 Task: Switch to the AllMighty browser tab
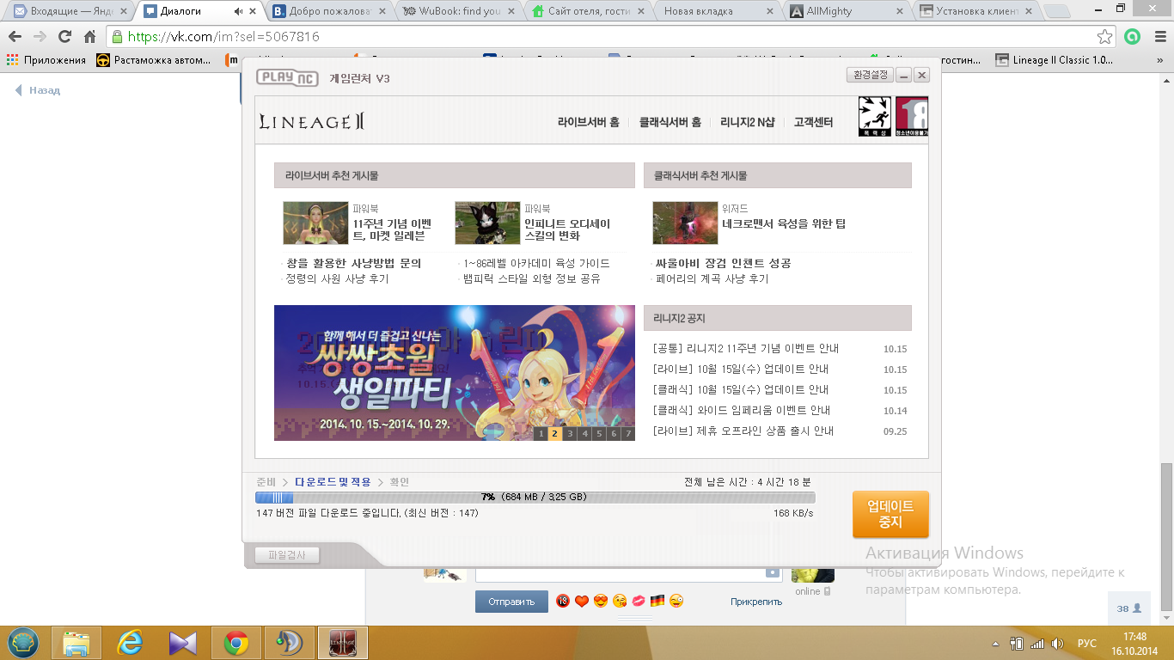coord(846,11)
